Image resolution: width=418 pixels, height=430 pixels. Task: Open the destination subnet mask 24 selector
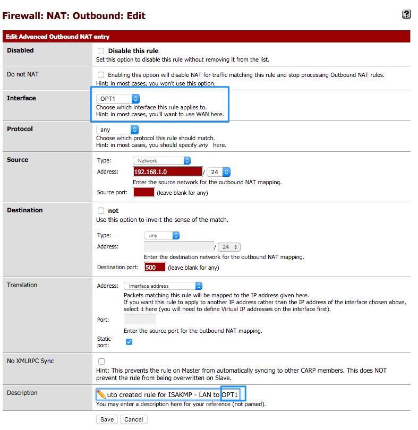point(229,247)
